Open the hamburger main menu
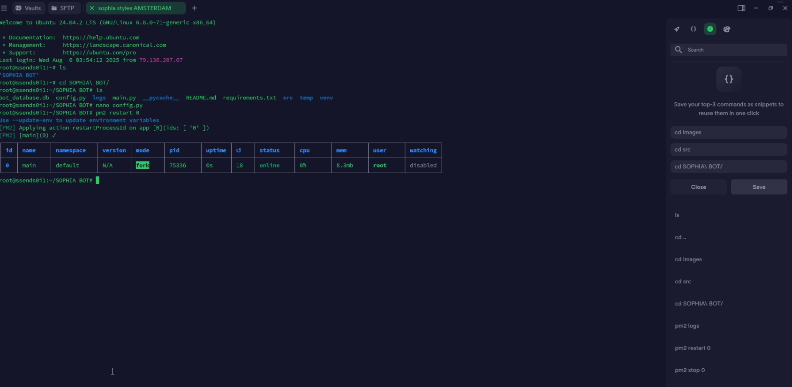 point(4,8)
